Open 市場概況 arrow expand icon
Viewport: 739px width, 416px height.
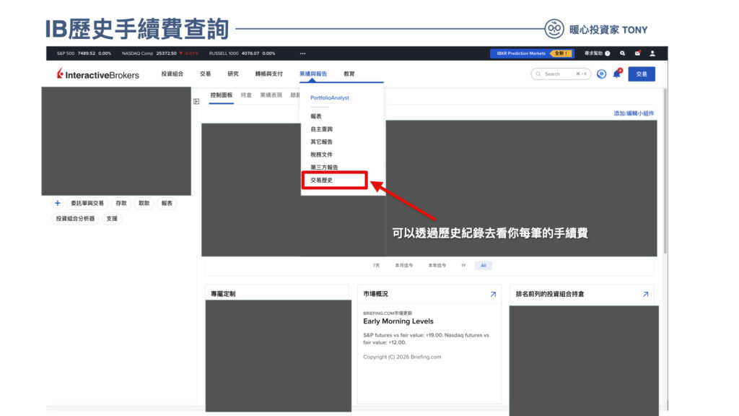pos(493,294)
